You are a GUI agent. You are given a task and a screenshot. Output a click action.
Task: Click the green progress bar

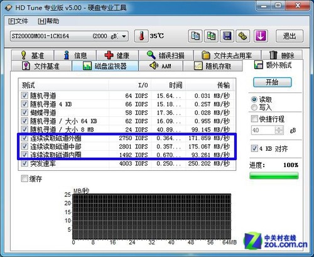click(x=274, y=175)
